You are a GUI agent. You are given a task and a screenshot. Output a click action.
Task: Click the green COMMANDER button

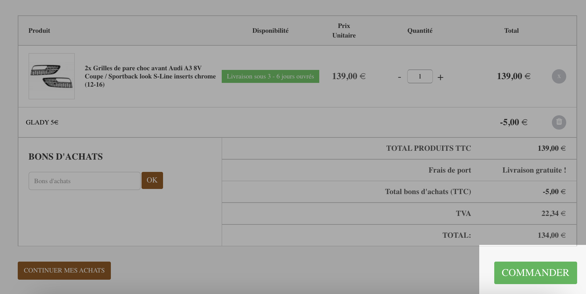click(x=536, y=273)
